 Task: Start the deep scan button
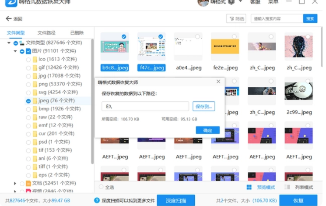[x=175, y=200]
